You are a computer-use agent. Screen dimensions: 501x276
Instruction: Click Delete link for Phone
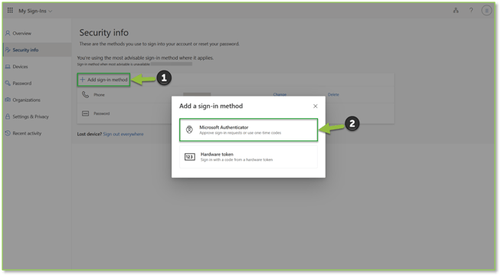[333, 94]
